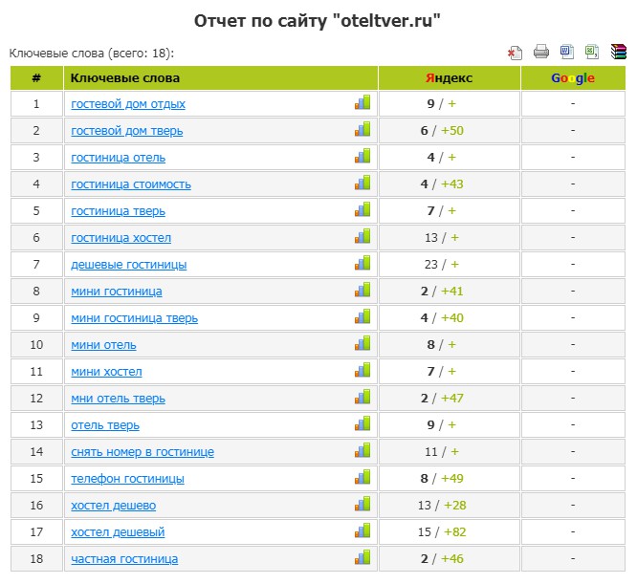This screenshot has width=637, height=584.
Task: Open chart icon for 'частная гостиница'
Action: click(362, 557)
